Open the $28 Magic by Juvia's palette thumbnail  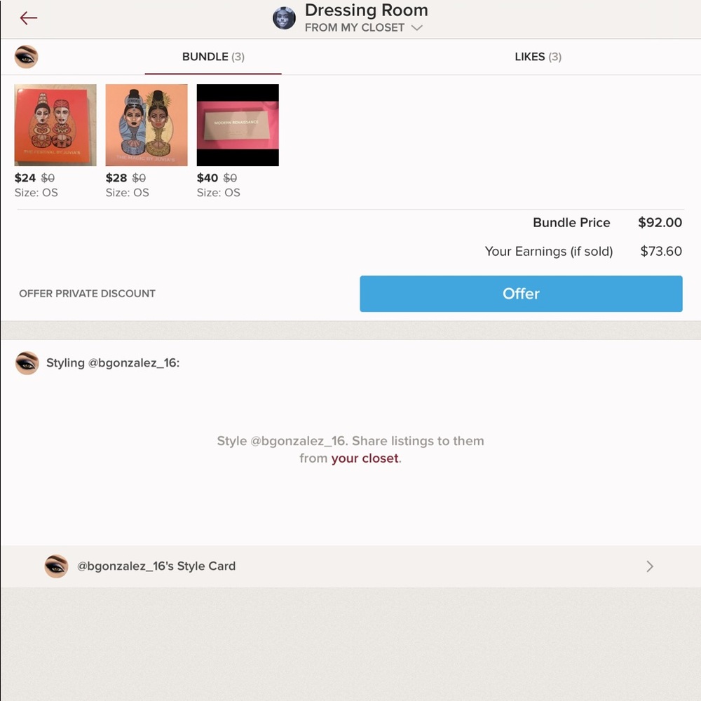(x=147, y=125)
